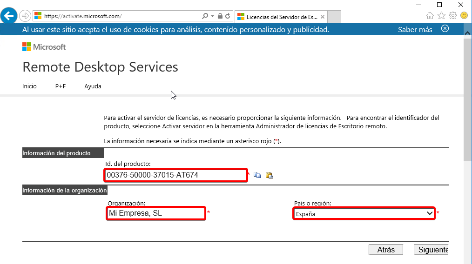Click the Atrás button
472x264 pixels.
(386, 250)
